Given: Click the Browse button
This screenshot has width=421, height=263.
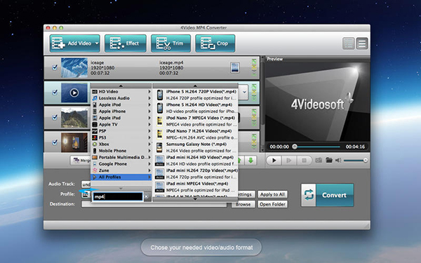Looking at the screenshot, I should pyautogui.click(x=243, y=204).
